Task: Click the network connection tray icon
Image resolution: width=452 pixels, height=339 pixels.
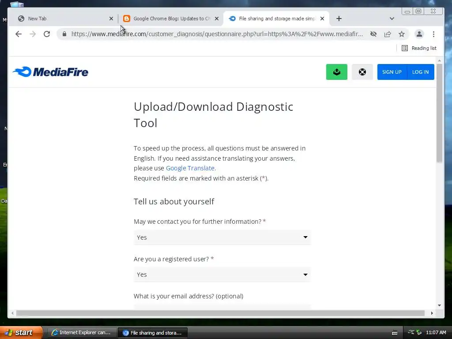Action: point(411,332)
